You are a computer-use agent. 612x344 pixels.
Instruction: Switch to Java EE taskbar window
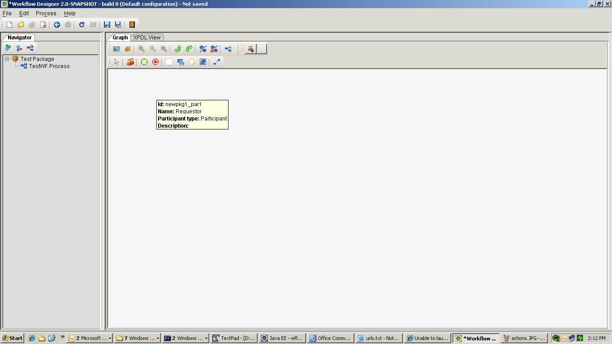[282, 338]
